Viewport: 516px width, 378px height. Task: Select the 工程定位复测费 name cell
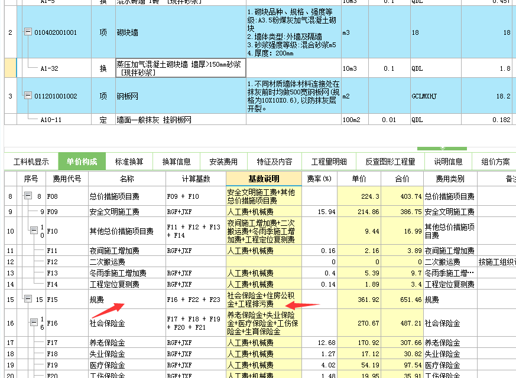[x=127, y=284]
